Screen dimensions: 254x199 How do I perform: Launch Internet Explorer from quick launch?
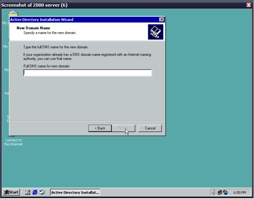(35, 192)
